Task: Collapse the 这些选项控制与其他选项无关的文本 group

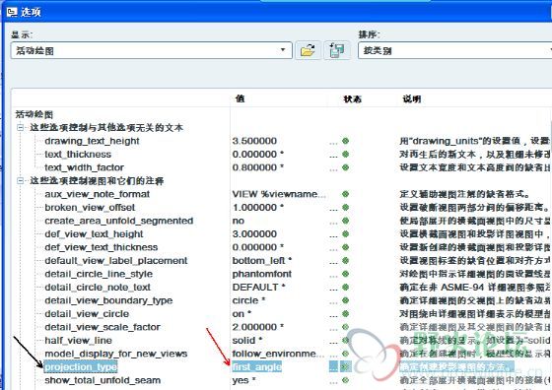Action: coord(21,128)
